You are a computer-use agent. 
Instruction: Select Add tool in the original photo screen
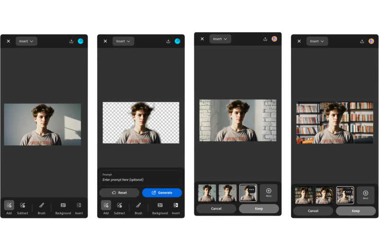click(9, 206)
